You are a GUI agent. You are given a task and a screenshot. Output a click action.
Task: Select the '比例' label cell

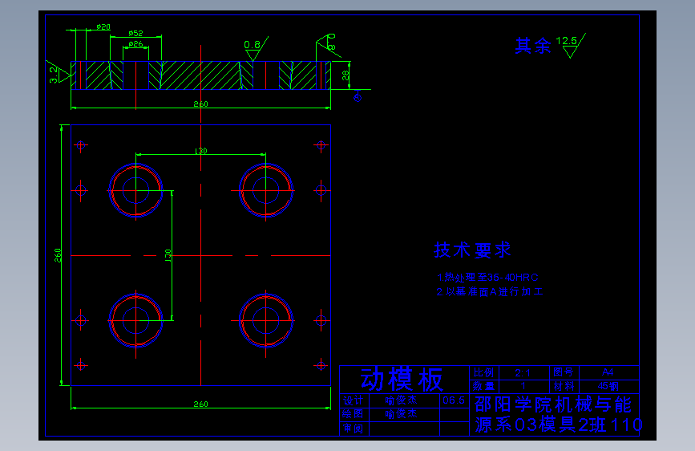click(x=483, y=372)
